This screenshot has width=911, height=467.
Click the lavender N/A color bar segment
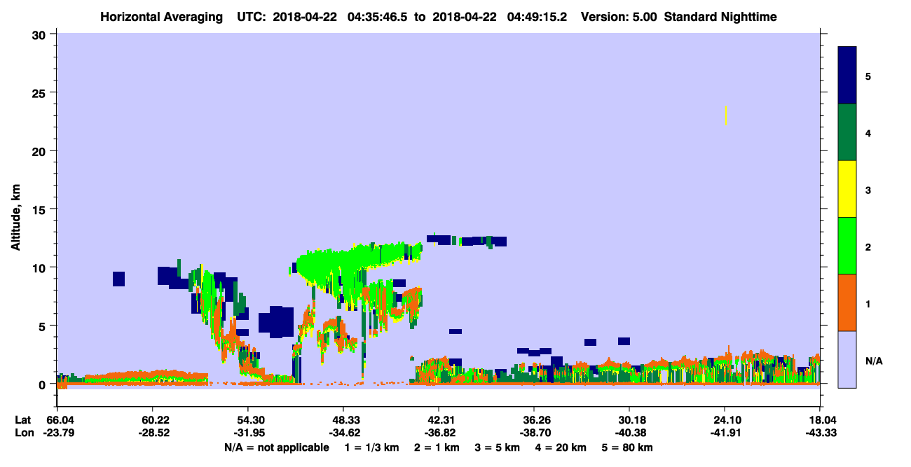[847, 358]
